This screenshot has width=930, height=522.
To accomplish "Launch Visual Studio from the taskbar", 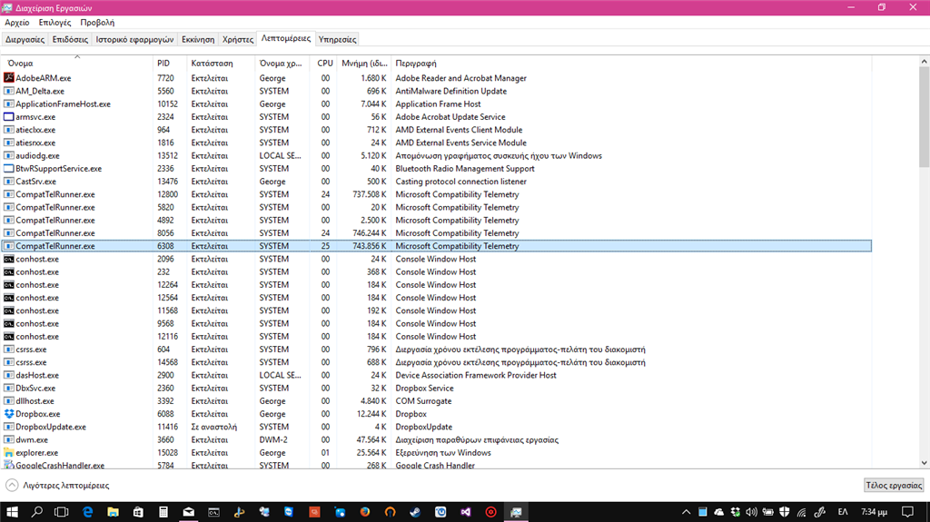I will 466,512.
